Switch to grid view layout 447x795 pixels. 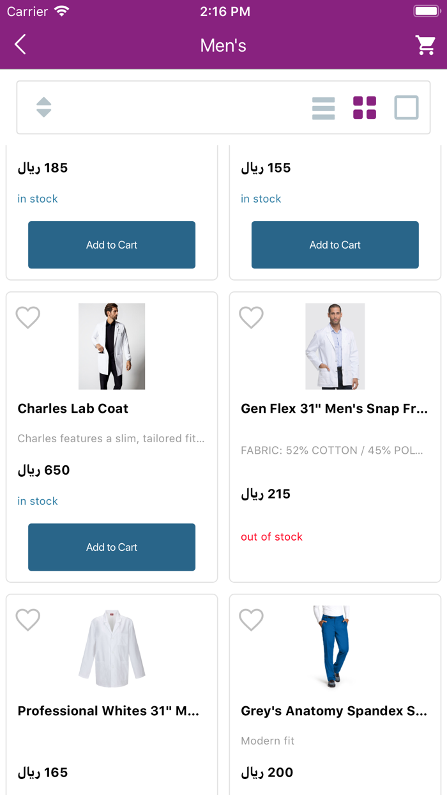point(365,108)
